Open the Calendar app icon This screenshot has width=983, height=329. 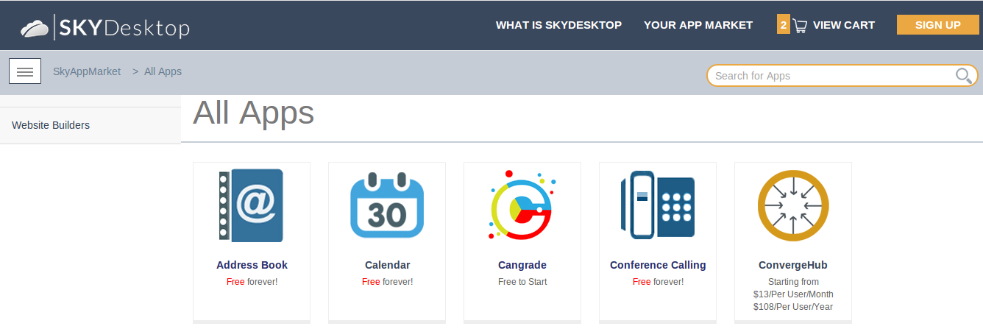coord(386,205)
